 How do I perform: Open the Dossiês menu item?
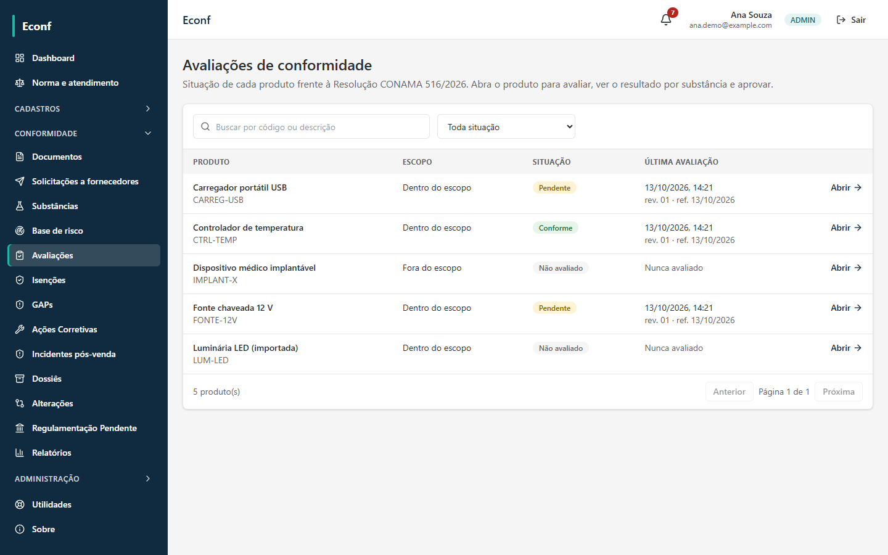click(x=84, y=379)
